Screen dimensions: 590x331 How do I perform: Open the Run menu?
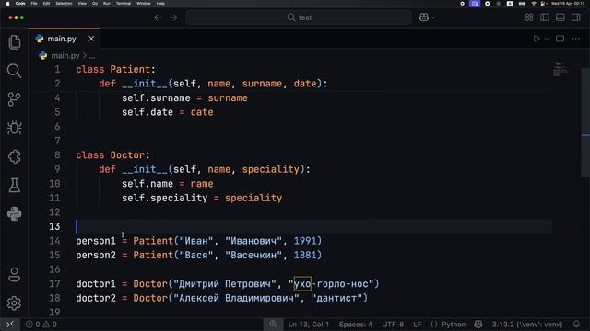(x=107, y=4)
